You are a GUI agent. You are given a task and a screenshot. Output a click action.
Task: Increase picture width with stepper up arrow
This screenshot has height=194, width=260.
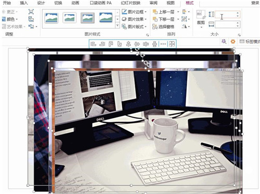tap(238, 23)
